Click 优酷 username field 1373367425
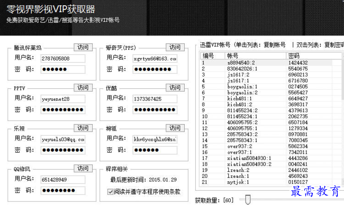 (155, 99)
